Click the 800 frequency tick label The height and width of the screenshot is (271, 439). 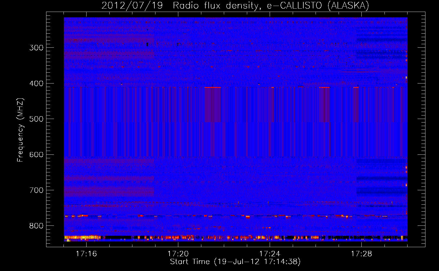(x=36, y=226)
